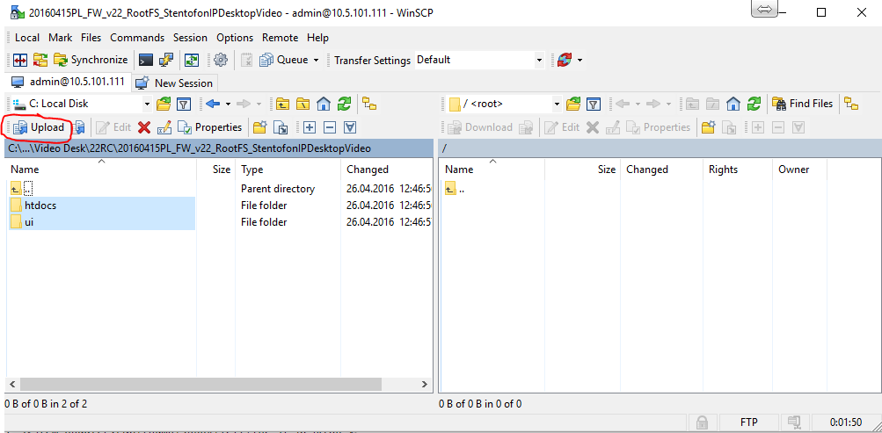Expand arrow beside the reconnect session icon
This screenshot has height=433, width=882.
(x=579, y=60)
